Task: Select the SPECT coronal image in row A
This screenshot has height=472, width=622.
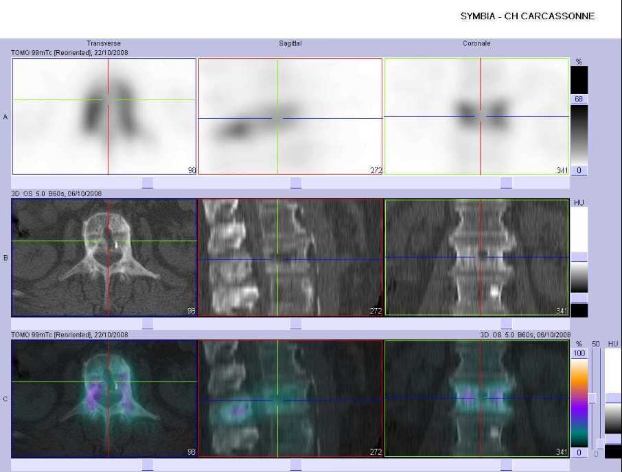Action: (477, 117)
